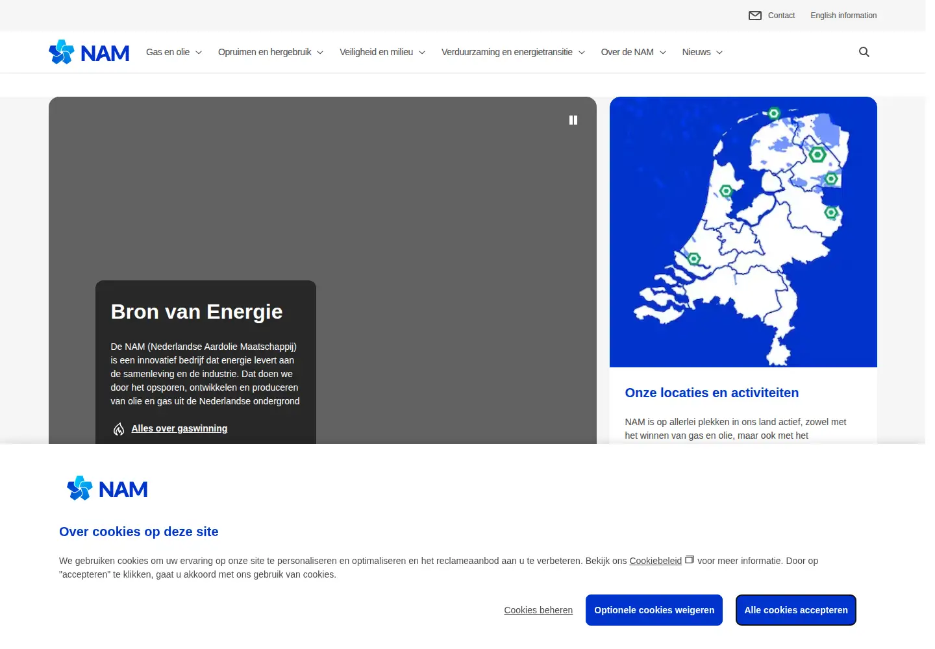Expand the Nieuws menu
The width and height of the screenshot is (935, 649).
point(703,52)
